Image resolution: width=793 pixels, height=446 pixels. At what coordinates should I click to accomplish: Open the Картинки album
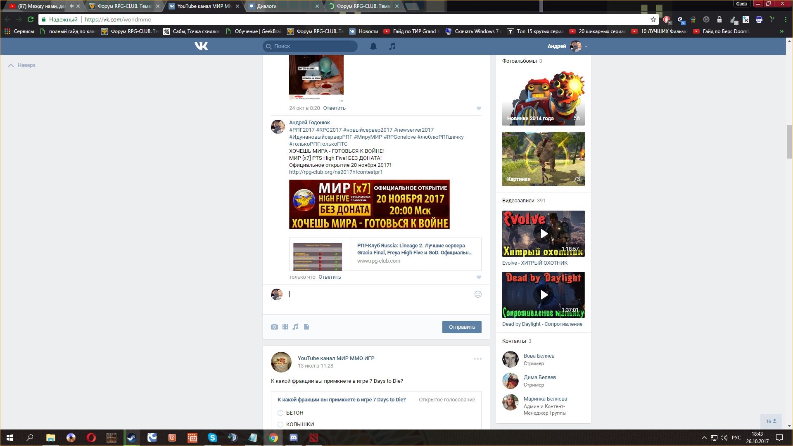point(544,159)
